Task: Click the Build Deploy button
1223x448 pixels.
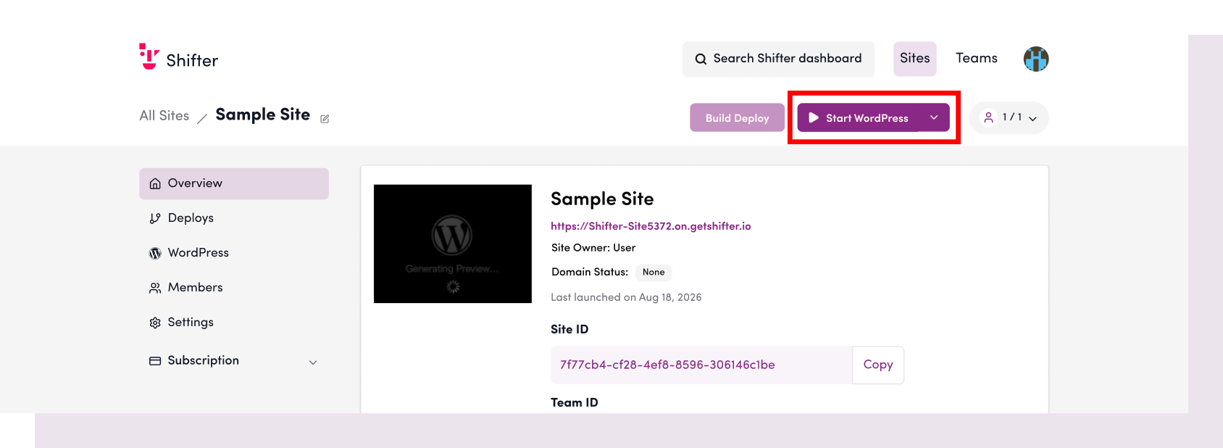Action: click(x=737, y=117)
